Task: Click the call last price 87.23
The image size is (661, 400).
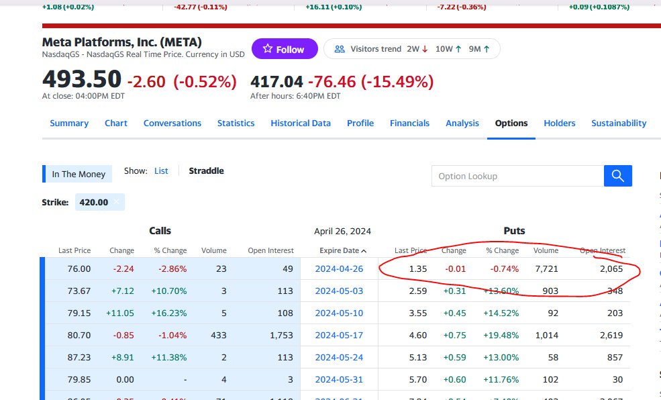Action: tap(79, 358)
